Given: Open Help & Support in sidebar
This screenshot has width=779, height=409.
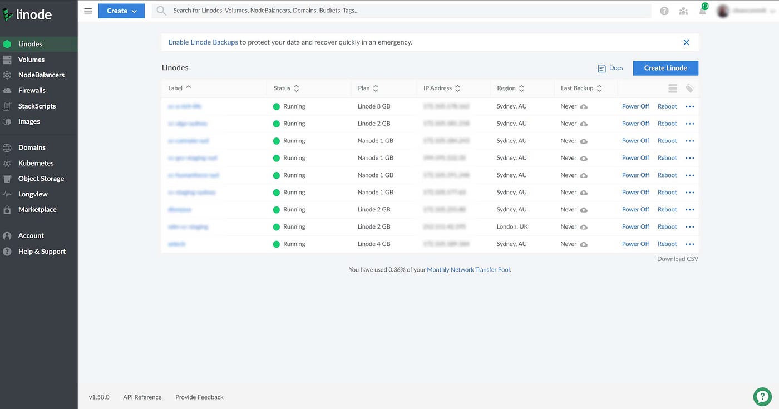Looking at the screenshot, I should pos(39,251).
